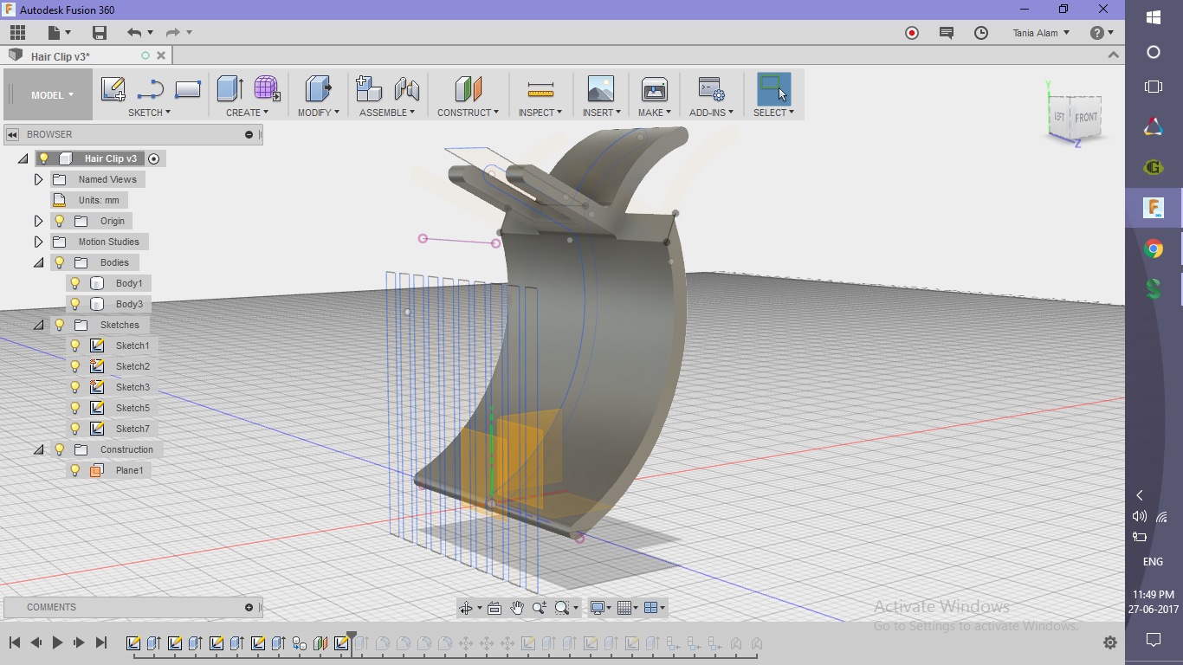Click the activate radio for Hair Clip v3
The width and height of the screenshot is (1183, 665).
click(x=154, y=158)
